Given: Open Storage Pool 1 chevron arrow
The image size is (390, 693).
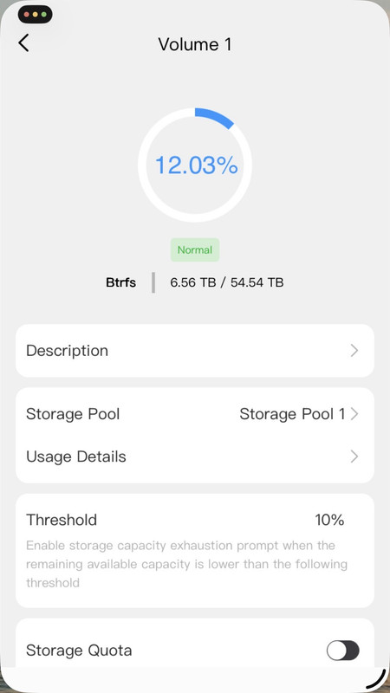Looking at the screenshot, I should 354,414.
